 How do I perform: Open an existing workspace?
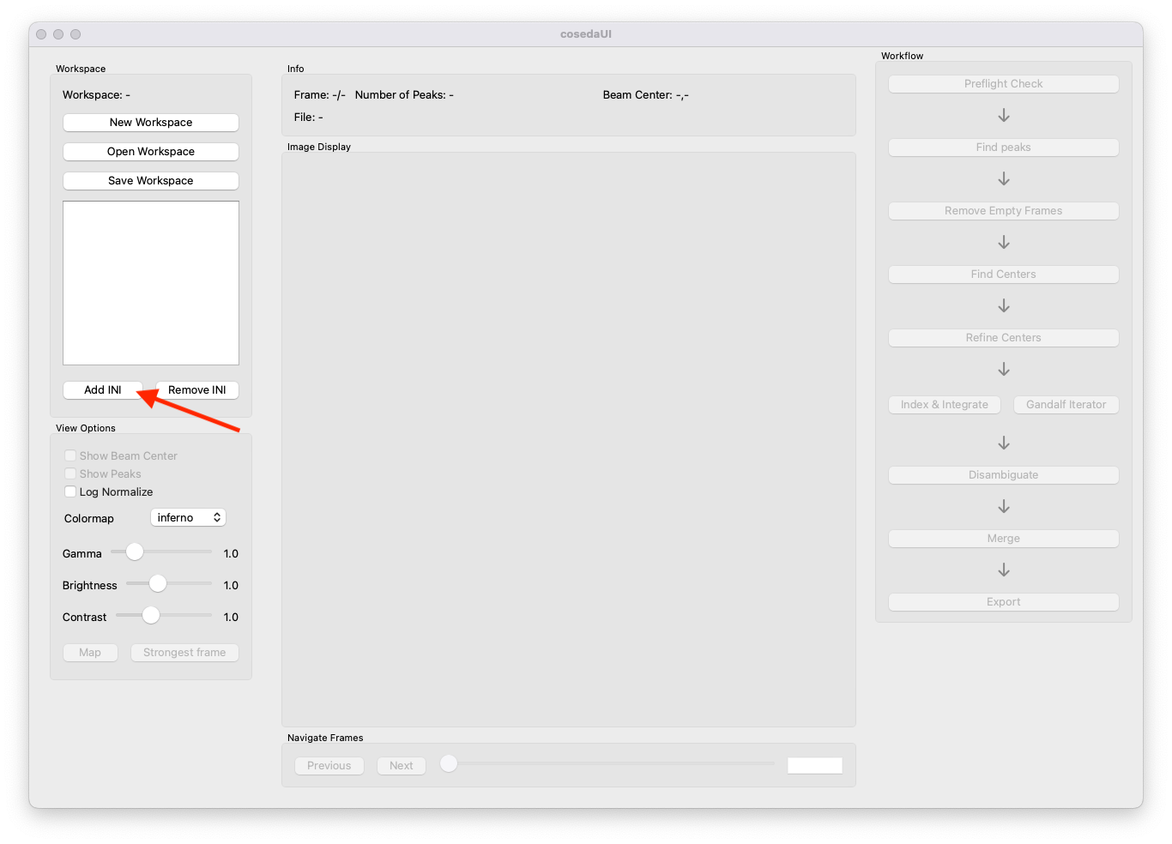pyautogui.click(x=151, y=152)
